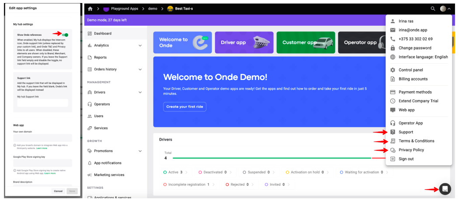The image size is (459, 201).
Task: Click the Orders history icon
Action: click(x=90, y=69)
